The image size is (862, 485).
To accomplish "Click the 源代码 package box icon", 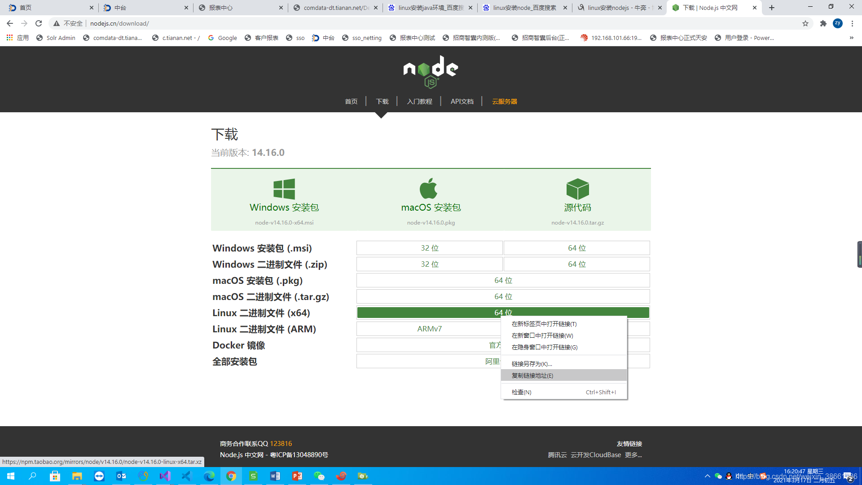I will point(577,188).
